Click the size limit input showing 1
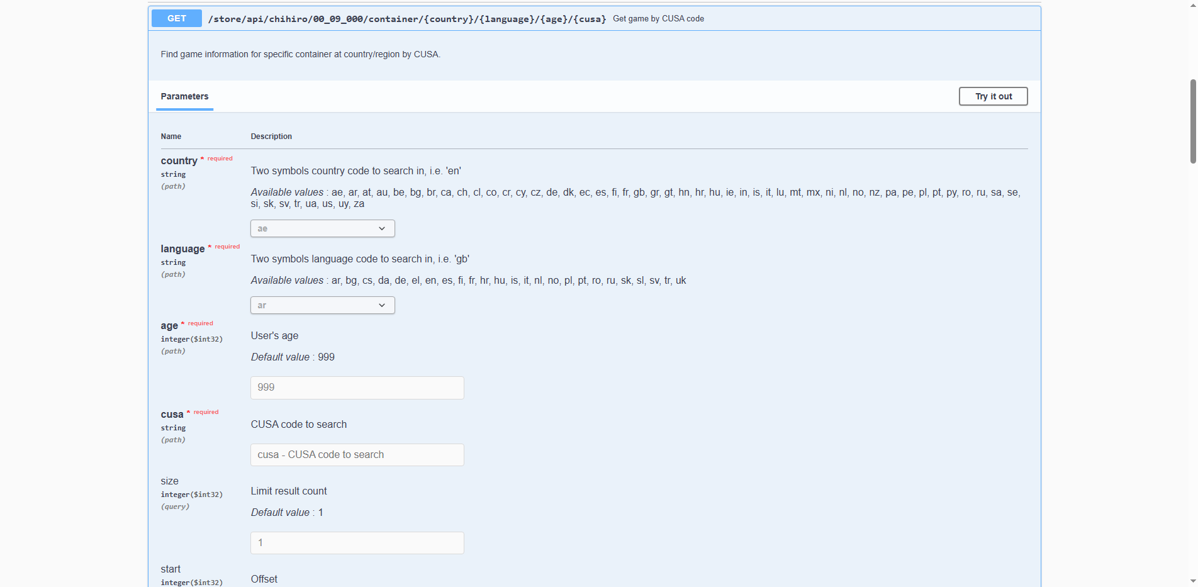Screen dimensions: 1198x587 (357, 542)
